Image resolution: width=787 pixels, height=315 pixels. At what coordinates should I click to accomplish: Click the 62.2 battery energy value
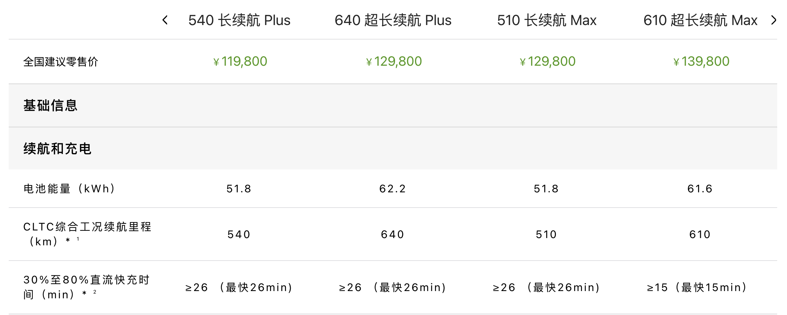pyautogui.click(x=392, y=189)
